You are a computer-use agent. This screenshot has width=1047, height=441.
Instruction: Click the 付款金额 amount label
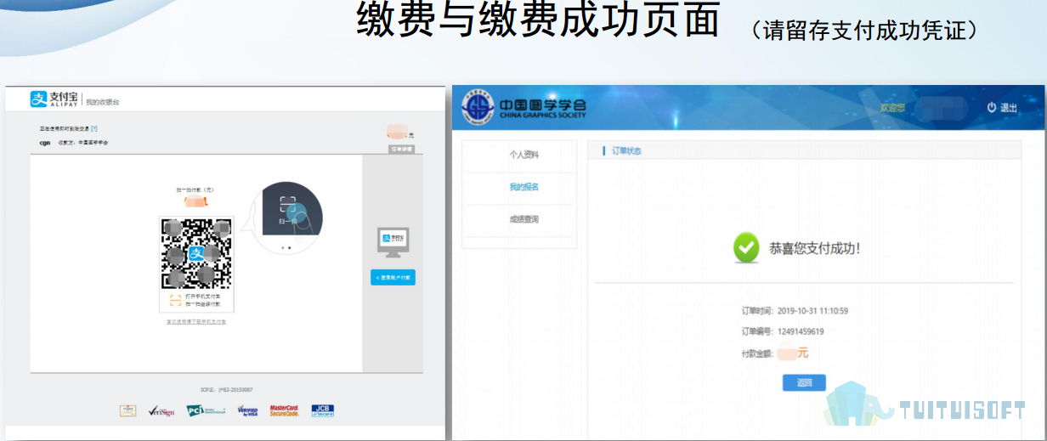pos(758,353)
